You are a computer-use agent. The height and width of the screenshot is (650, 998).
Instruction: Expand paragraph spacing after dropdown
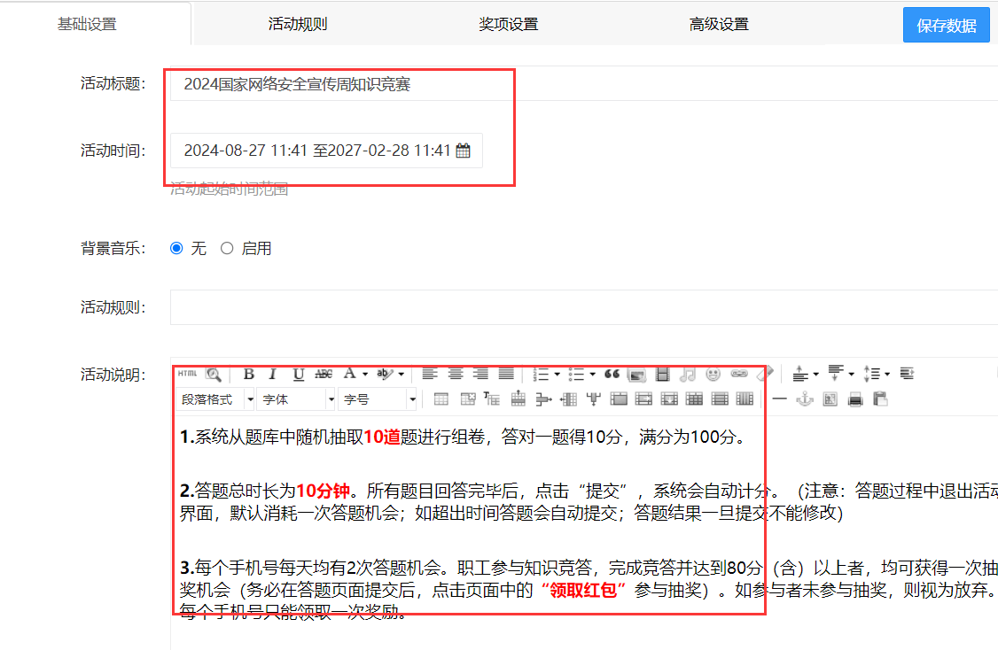pos(852,375)
